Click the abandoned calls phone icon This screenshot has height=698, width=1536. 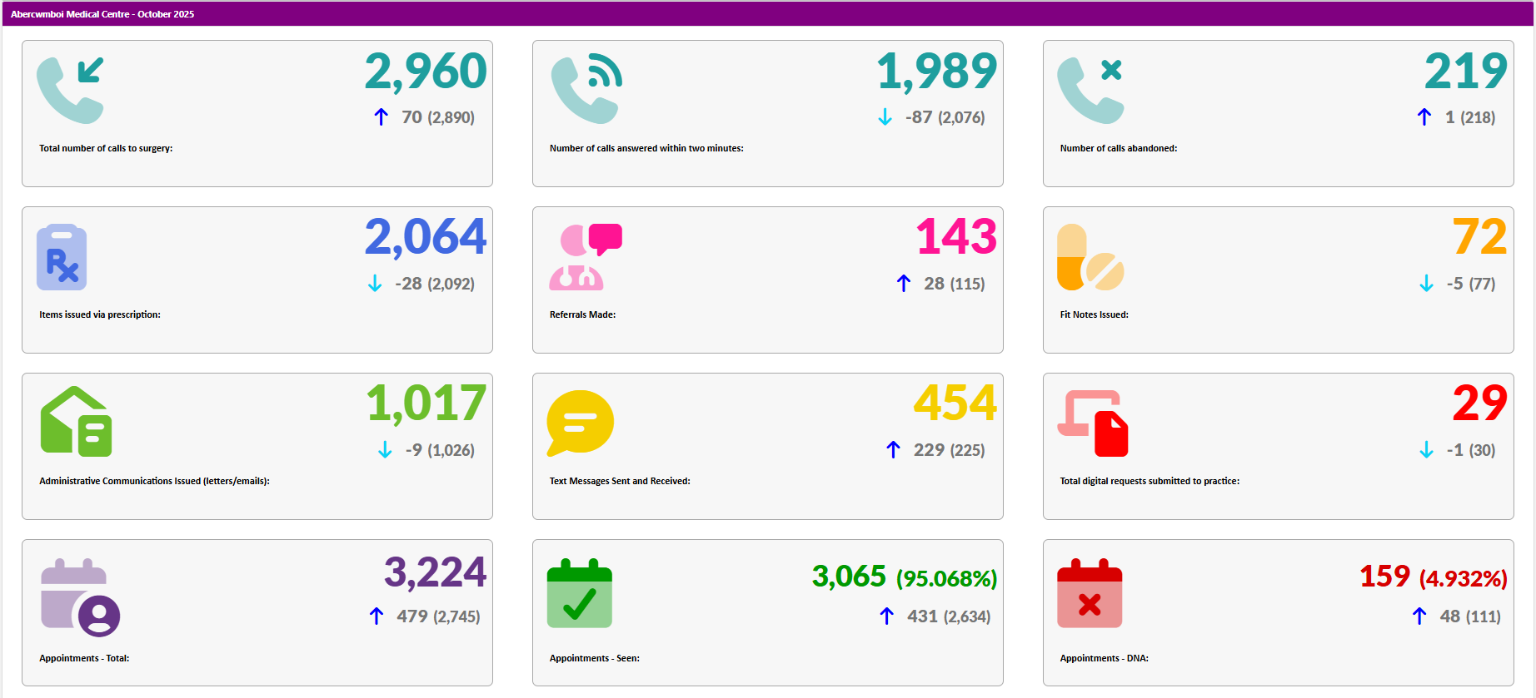click(1090, 90)
